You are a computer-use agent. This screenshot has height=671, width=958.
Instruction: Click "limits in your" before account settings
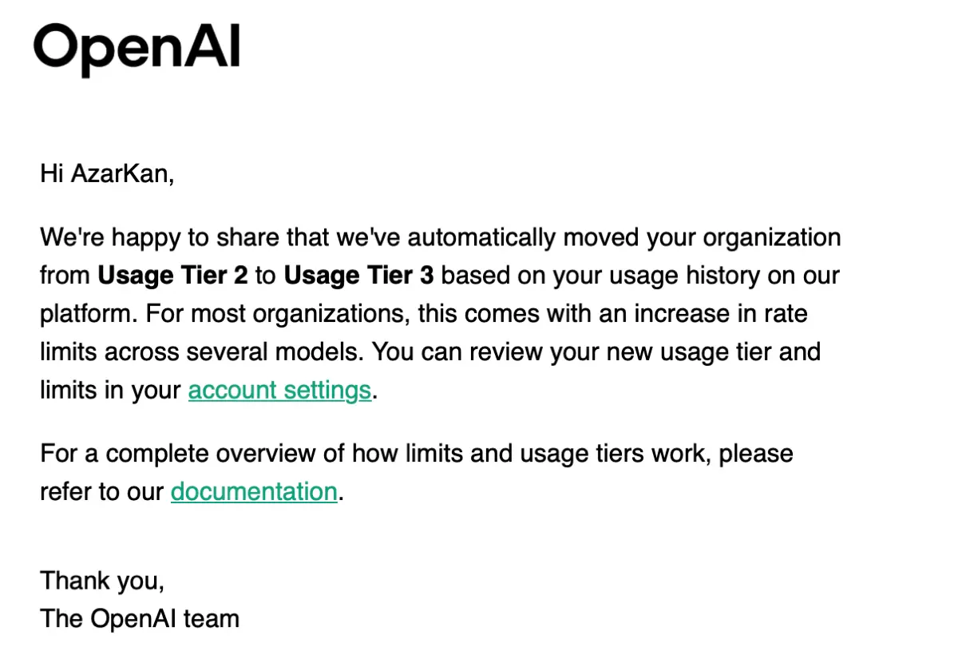tap(111, 390)
